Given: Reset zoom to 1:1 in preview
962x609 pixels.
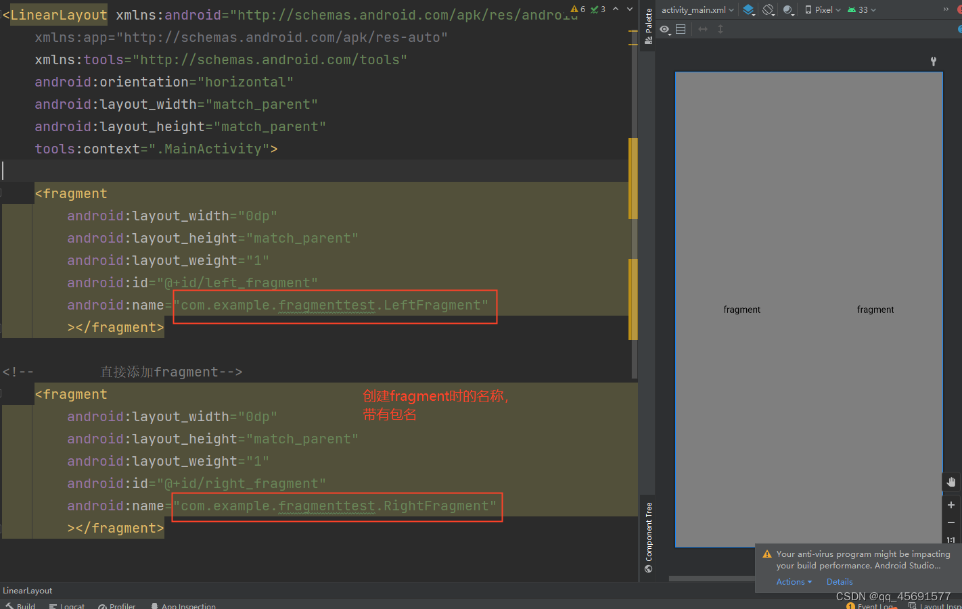Looking at the screenshot, I should pyautogui.click(x=951, y=539).
